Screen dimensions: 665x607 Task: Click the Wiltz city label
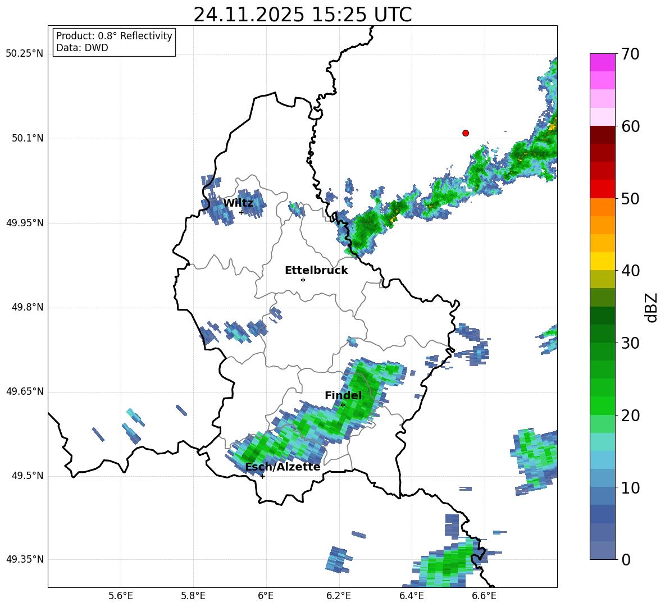point(238,203)
